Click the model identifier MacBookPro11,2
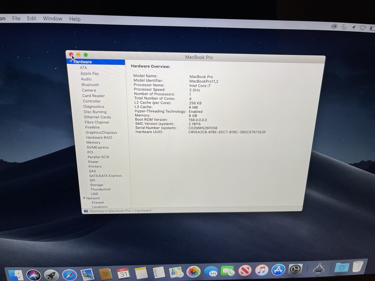The width and height of the screenshot is (375, 281). (x=204, y=81)
